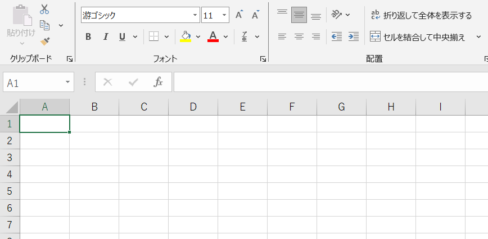Click セルを結合して中央揃え merge button

(418, 37)
